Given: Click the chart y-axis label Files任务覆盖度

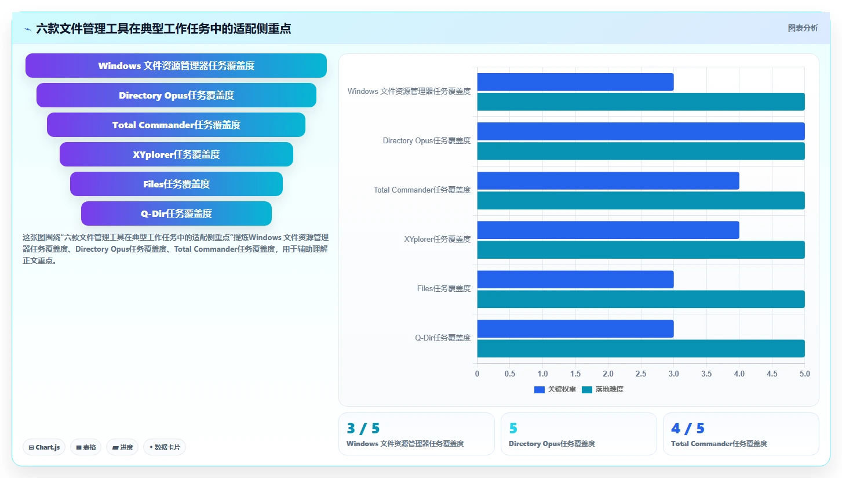Looking at the screenshot, I should tap(444, 288).
